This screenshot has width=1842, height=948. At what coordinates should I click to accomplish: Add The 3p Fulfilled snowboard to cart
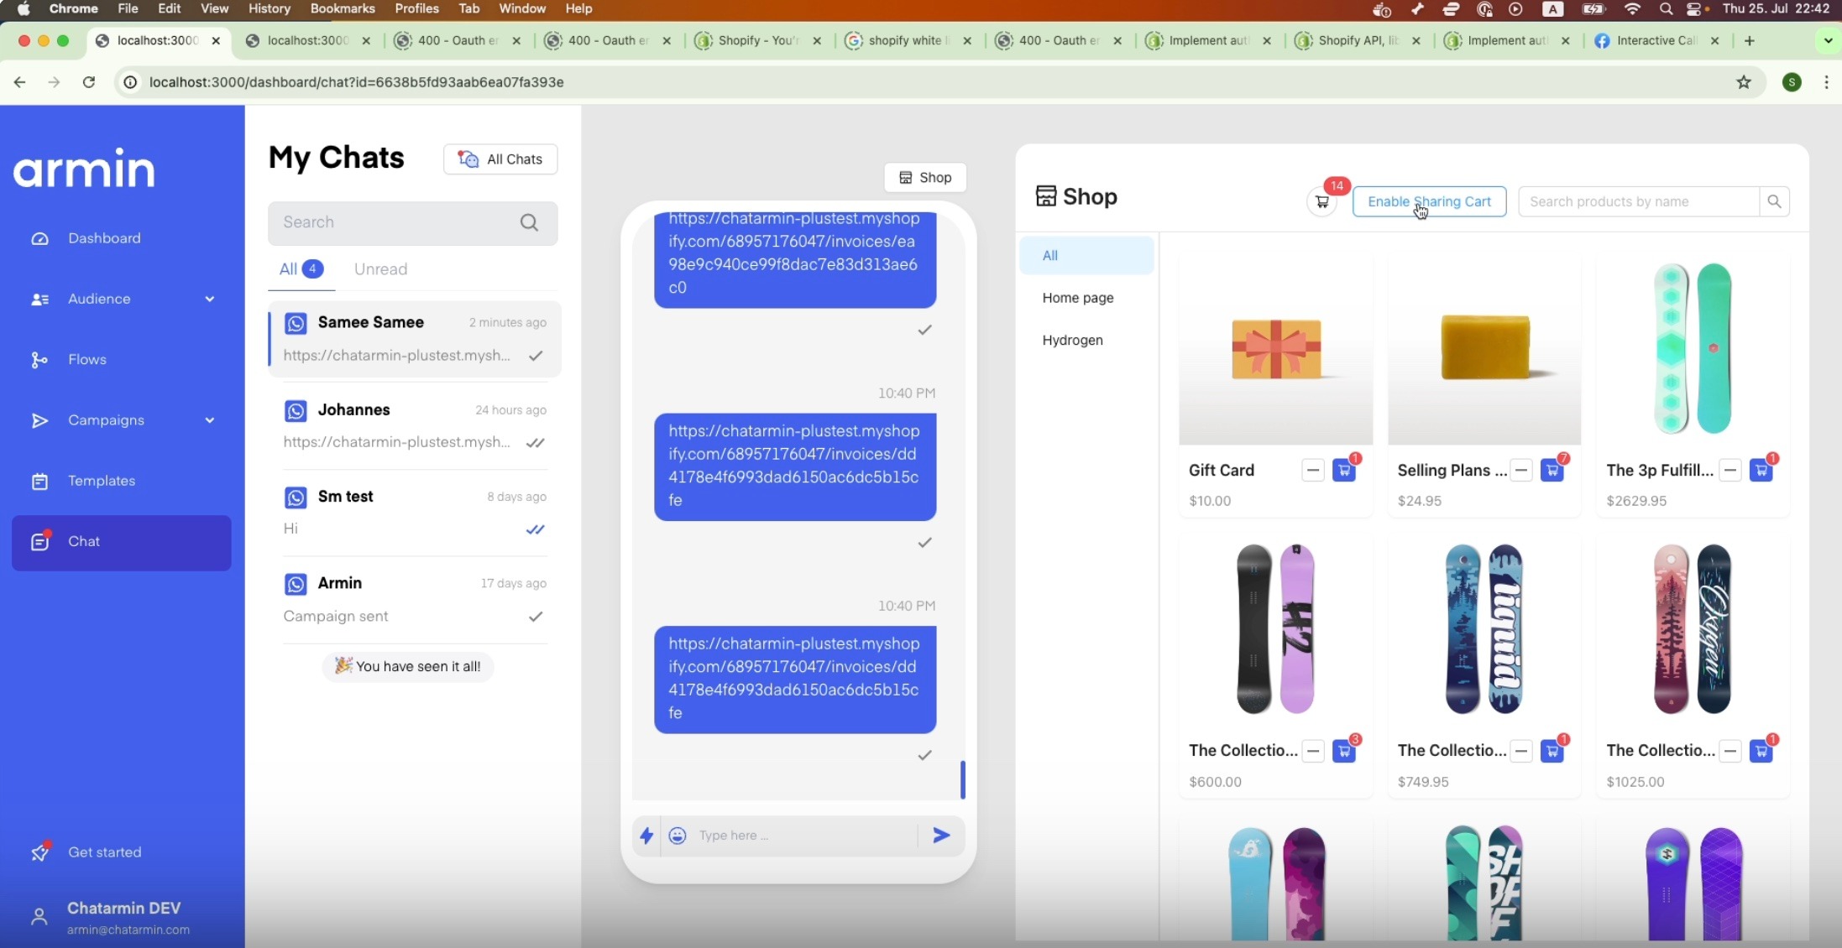[x=1761, y=471]
